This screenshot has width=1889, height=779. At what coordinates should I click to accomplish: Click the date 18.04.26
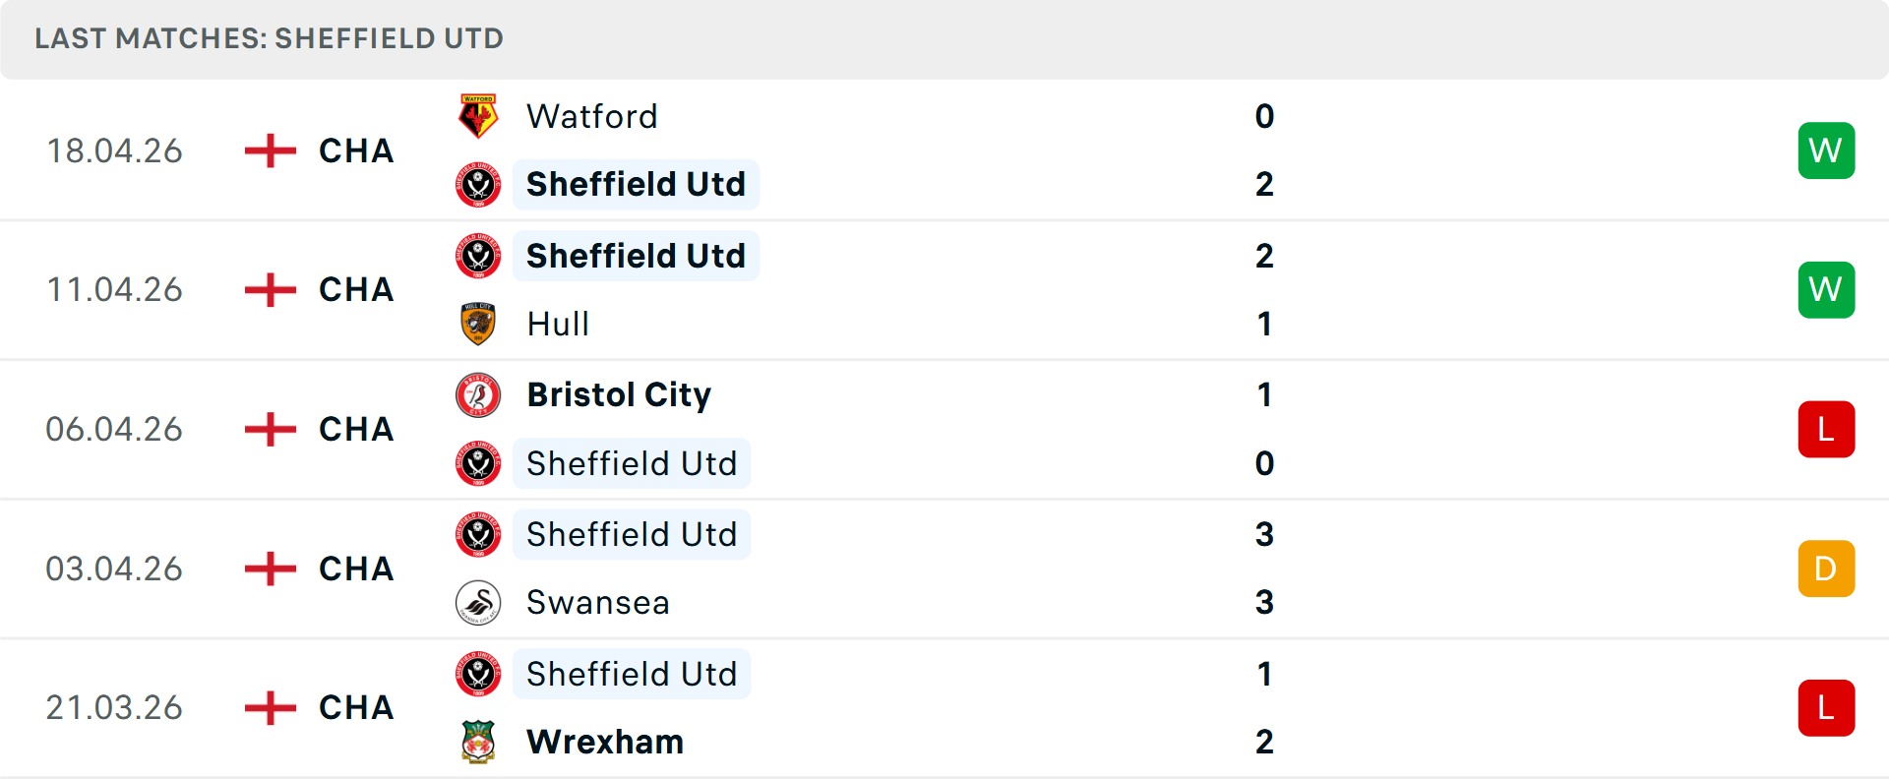[x=114, y=150]
